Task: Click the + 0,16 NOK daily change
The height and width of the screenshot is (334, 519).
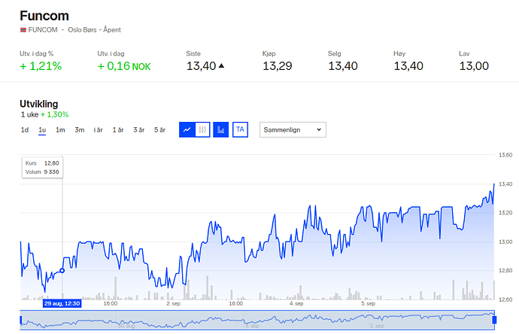Action: [x=124, y=66]
